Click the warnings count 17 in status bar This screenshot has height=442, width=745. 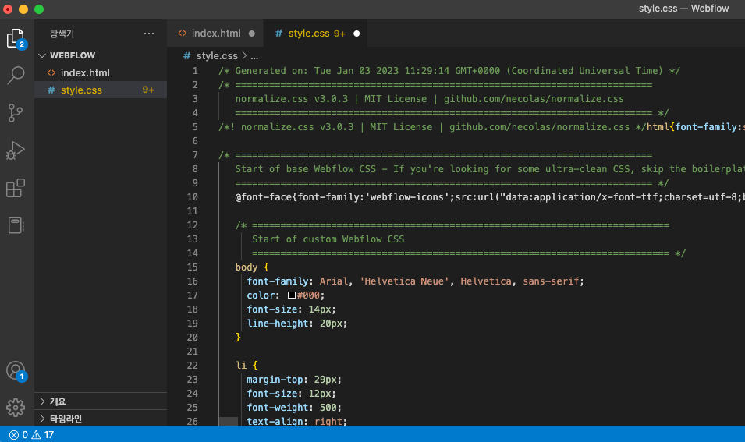point(43,435)
